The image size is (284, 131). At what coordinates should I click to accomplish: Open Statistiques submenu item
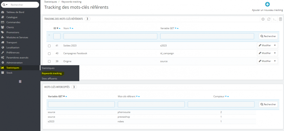coord(48,68)
